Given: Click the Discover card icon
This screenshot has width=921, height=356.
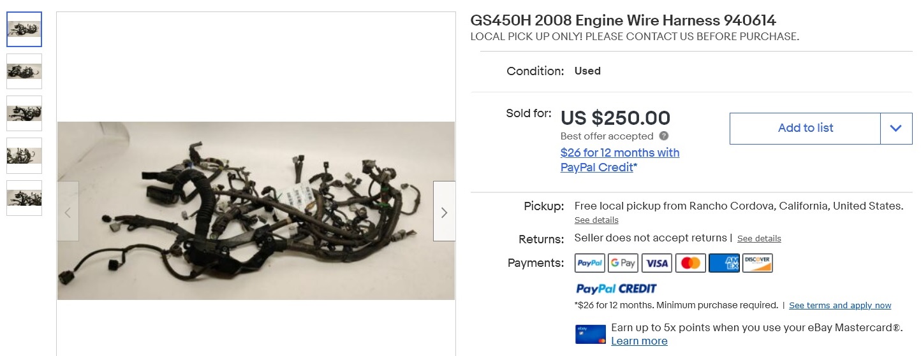Looking at the screenshot, I should (x=758, y=263).
